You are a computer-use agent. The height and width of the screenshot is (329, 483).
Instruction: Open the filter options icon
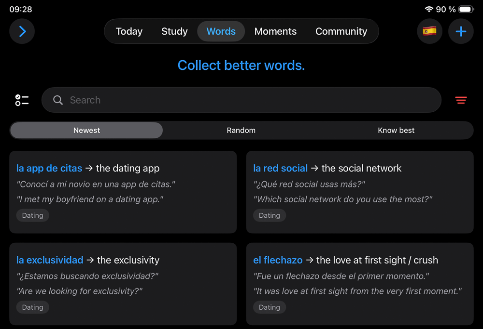pos(461,100)
